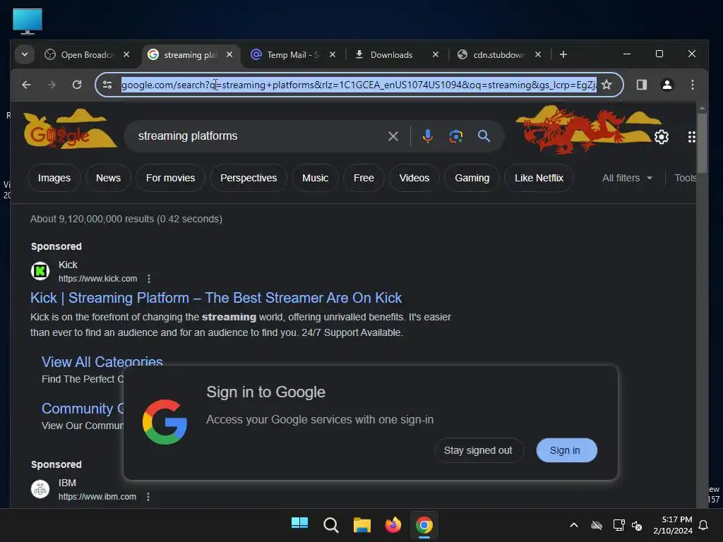Clear the search query with the X
The height and width of the screenshot is (542, 723).
[x=393, y=136]
